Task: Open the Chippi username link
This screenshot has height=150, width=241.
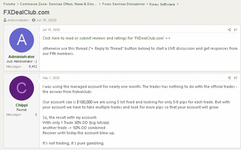Action: coord(22,105)
